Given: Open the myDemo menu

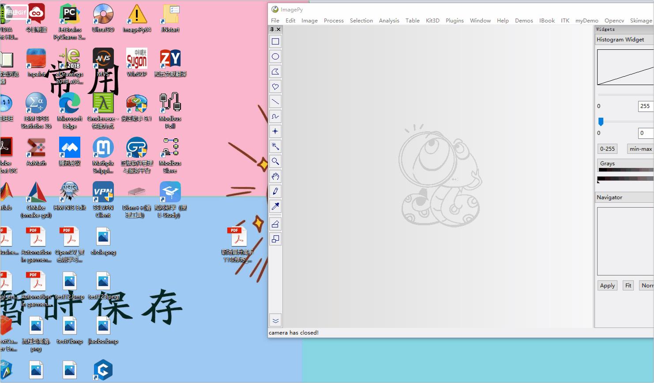Looking at the screenshot, I should point(586,20).
